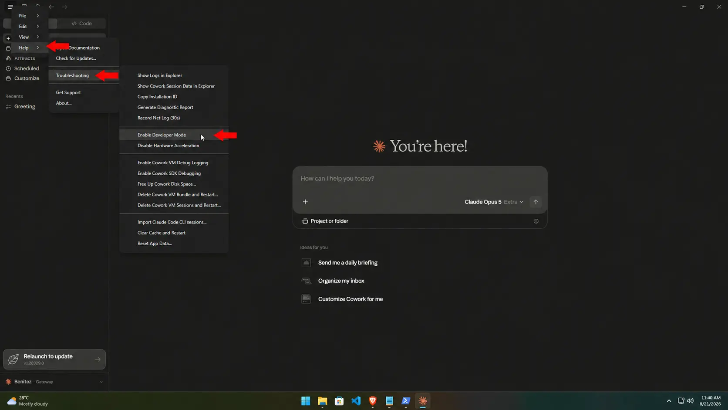Click the hamburger main menu icon
The width and height of the screenshot is (728, 410).
pos(10,7)
